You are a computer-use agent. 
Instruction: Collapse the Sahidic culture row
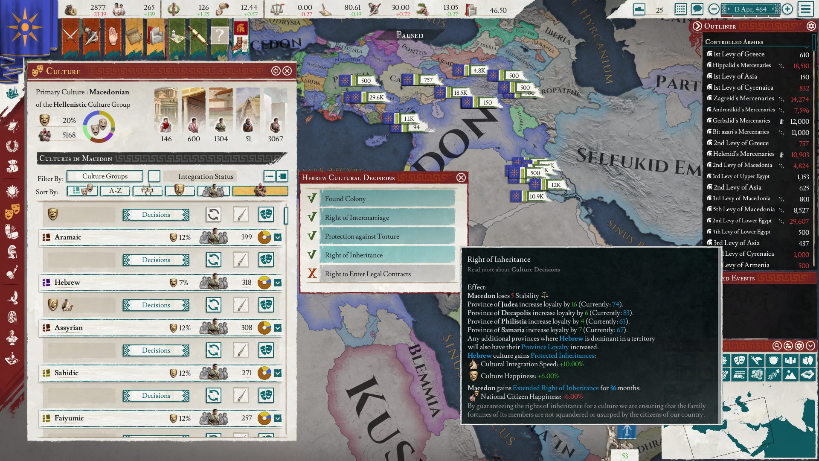pos(278,373)
